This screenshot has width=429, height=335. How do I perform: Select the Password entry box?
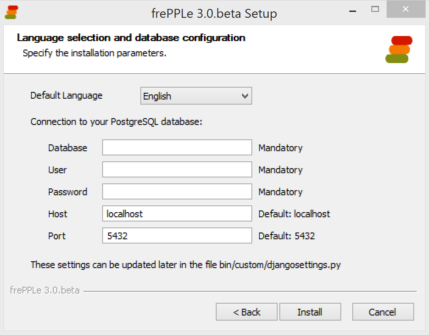177,192
